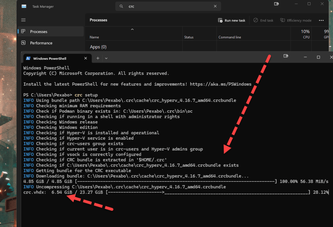The height and width of the screenshot is (227, 333).
Task: Click 'Checking if vsock is correctly configured'
Action: pos(88,155)
